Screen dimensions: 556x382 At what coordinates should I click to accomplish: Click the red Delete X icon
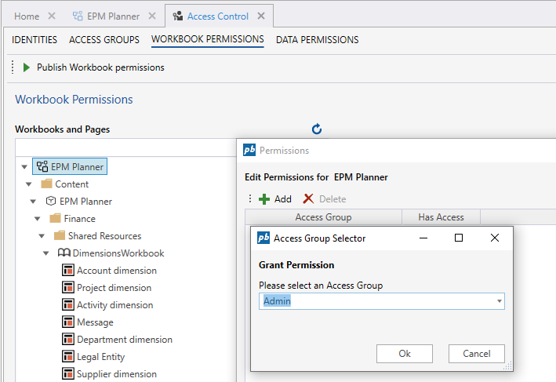tap(308, 199)
